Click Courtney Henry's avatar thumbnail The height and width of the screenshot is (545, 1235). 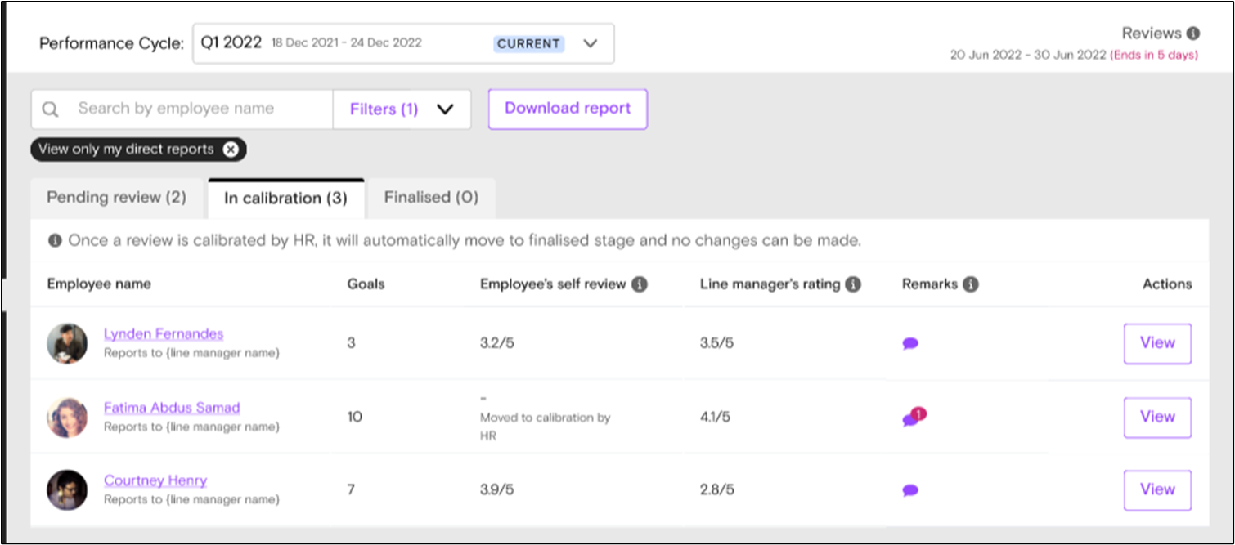[67, 489]
